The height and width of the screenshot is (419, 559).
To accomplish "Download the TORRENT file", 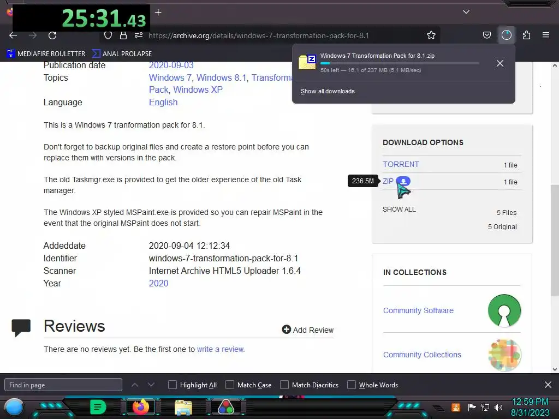I will tap(401, 164).
